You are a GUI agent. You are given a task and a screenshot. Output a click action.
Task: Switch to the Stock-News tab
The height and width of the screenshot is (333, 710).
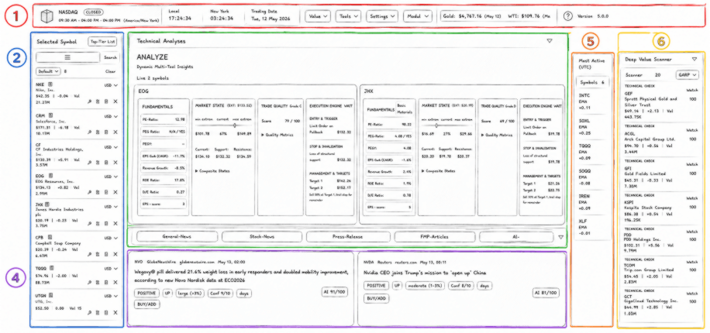pyautogui.click(x=262, y=237)
